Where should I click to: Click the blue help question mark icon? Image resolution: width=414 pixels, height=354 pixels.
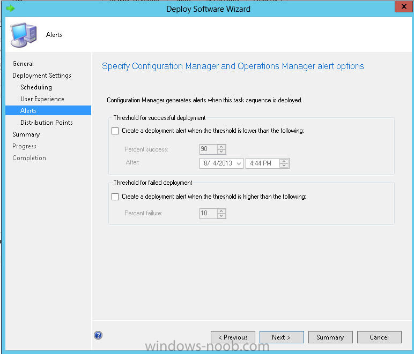click(98, 335)
